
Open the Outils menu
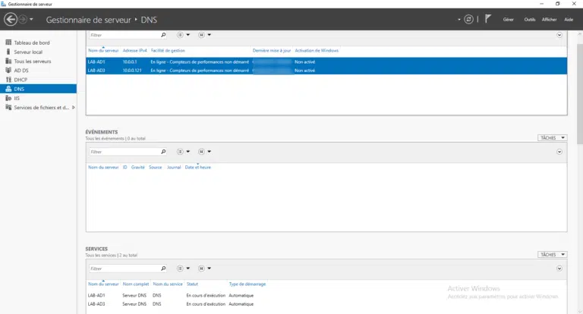529,19
